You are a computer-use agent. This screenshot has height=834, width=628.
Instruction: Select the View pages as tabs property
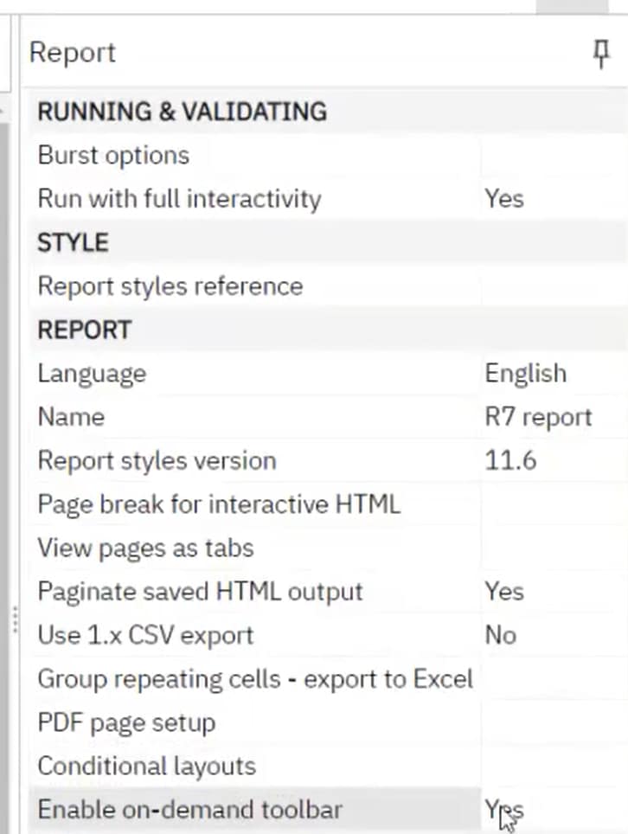pos(145,548)
